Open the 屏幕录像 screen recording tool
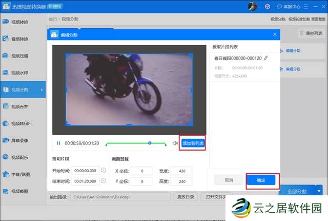 pos(19,140)
